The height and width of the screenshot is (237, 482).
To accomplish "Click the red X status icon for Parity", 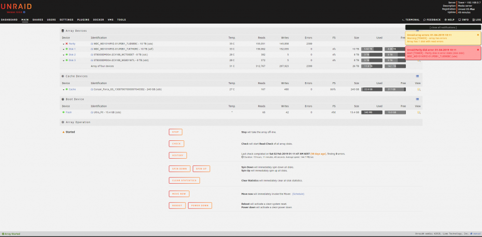I will (67, 44).
